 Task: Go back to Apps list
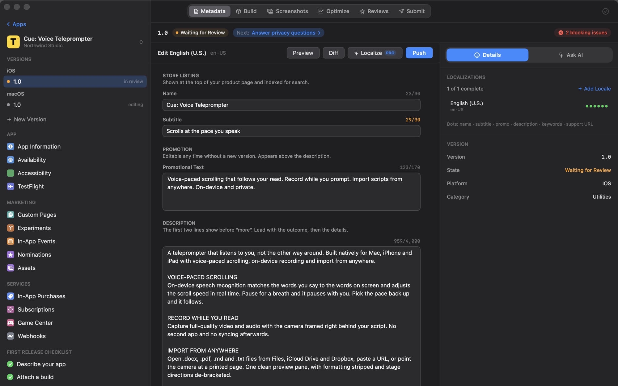16,24
